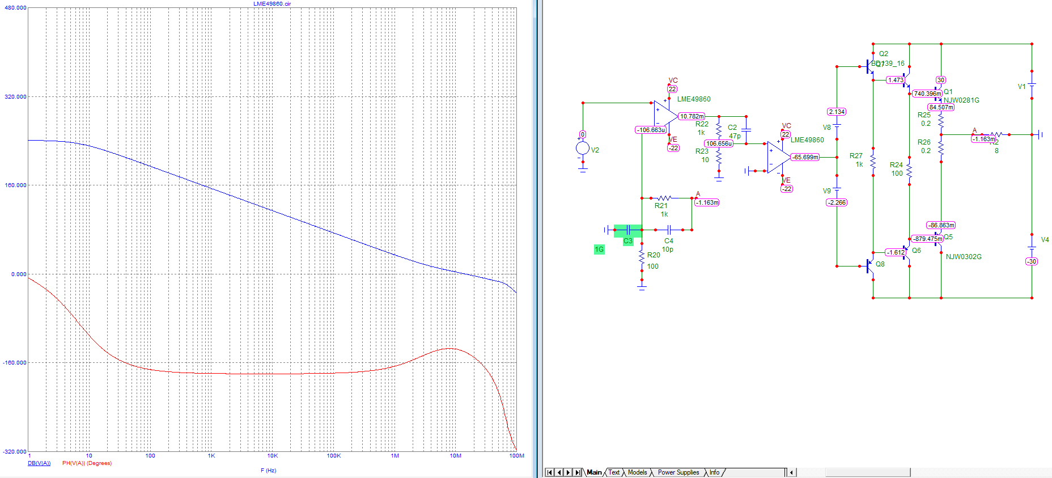The height and width of the screenshot is (478, 1052).
Task: Click the -320.000 y-axis label
Action: (x=15, y=451)
